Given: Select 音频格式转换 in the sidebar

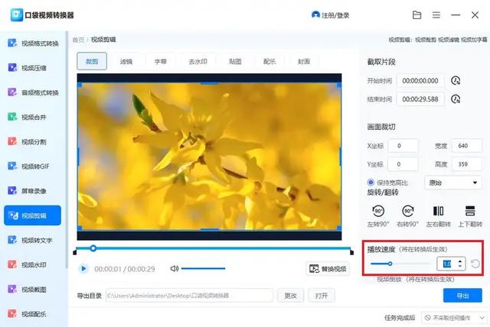Looking at the screenshot, I should 33,92.
